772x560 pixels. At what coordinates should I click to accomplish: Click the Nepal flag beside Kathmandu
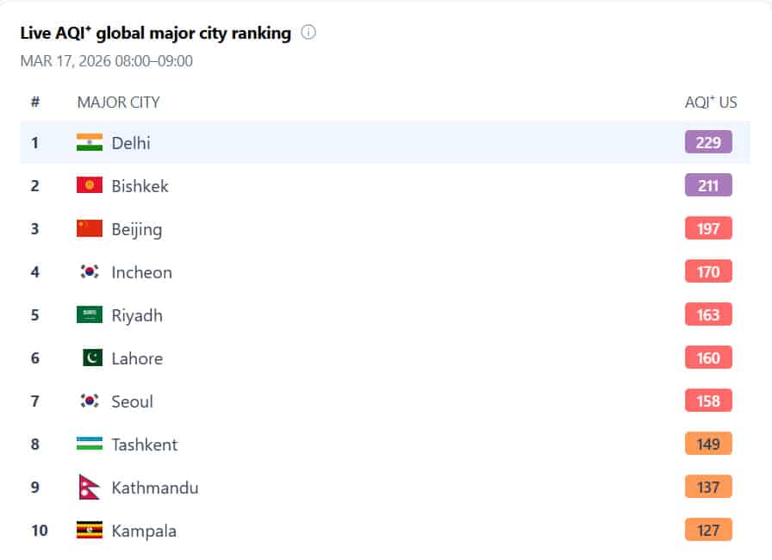click(x=89, y=487)
